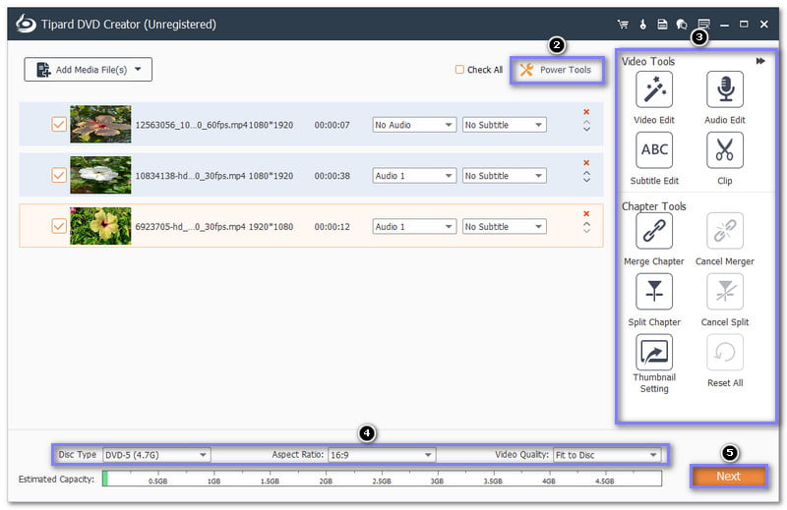Viewport: 787px width, 510px height.
Task: Remove the 12563056 video with red X
Action: coord(586,112)
